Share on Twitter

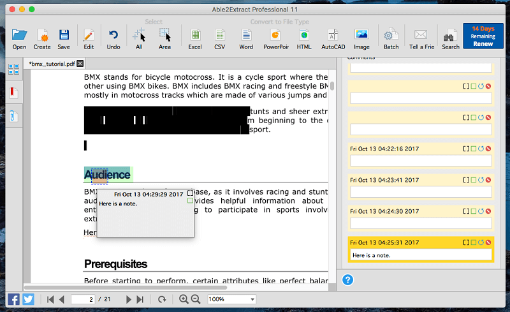[x=28, y=299]
